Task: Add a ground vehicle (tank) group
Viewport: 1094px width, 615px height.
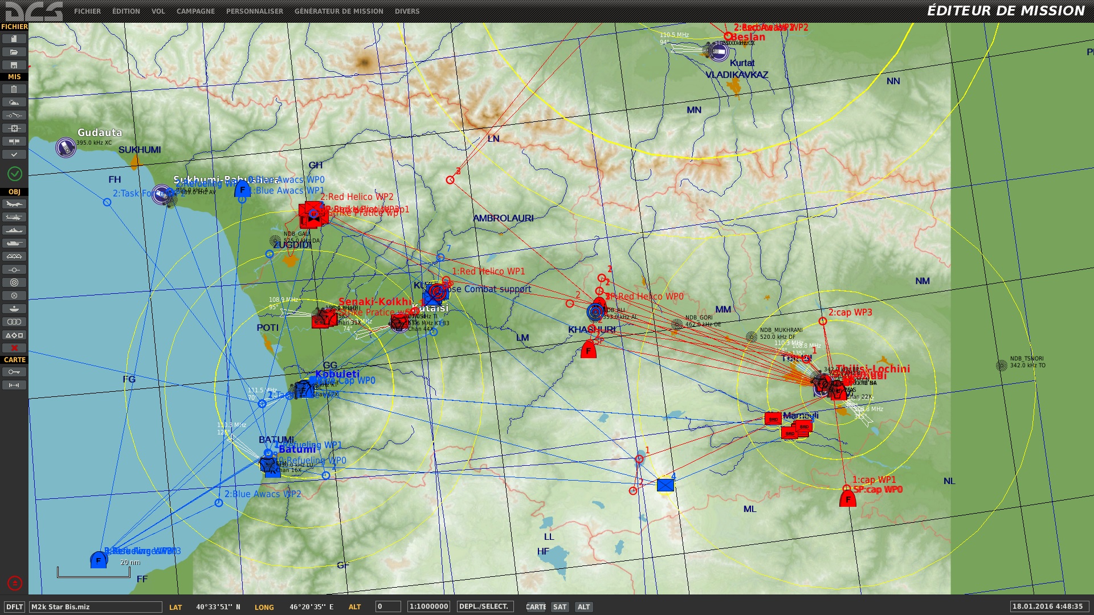Action: (x=14, y=243)
